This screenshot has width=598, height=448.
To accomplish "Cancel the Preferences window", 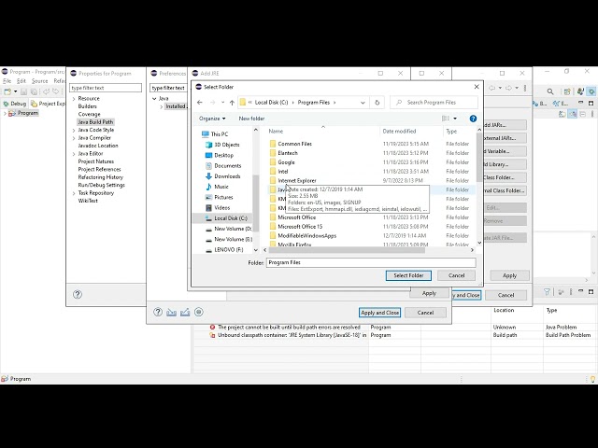I will (425, 313).
